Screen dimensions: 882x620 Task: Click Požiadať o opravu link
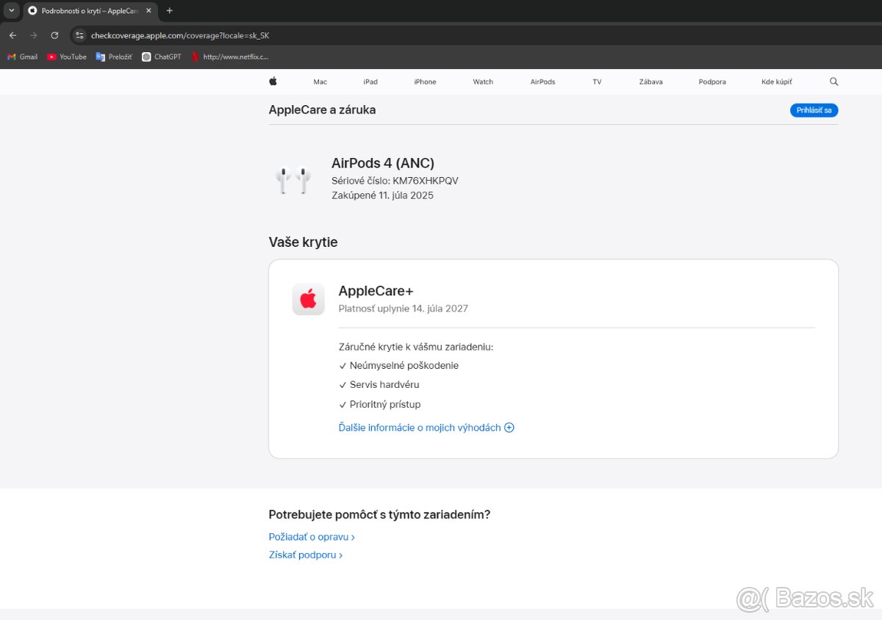[312, 537]
